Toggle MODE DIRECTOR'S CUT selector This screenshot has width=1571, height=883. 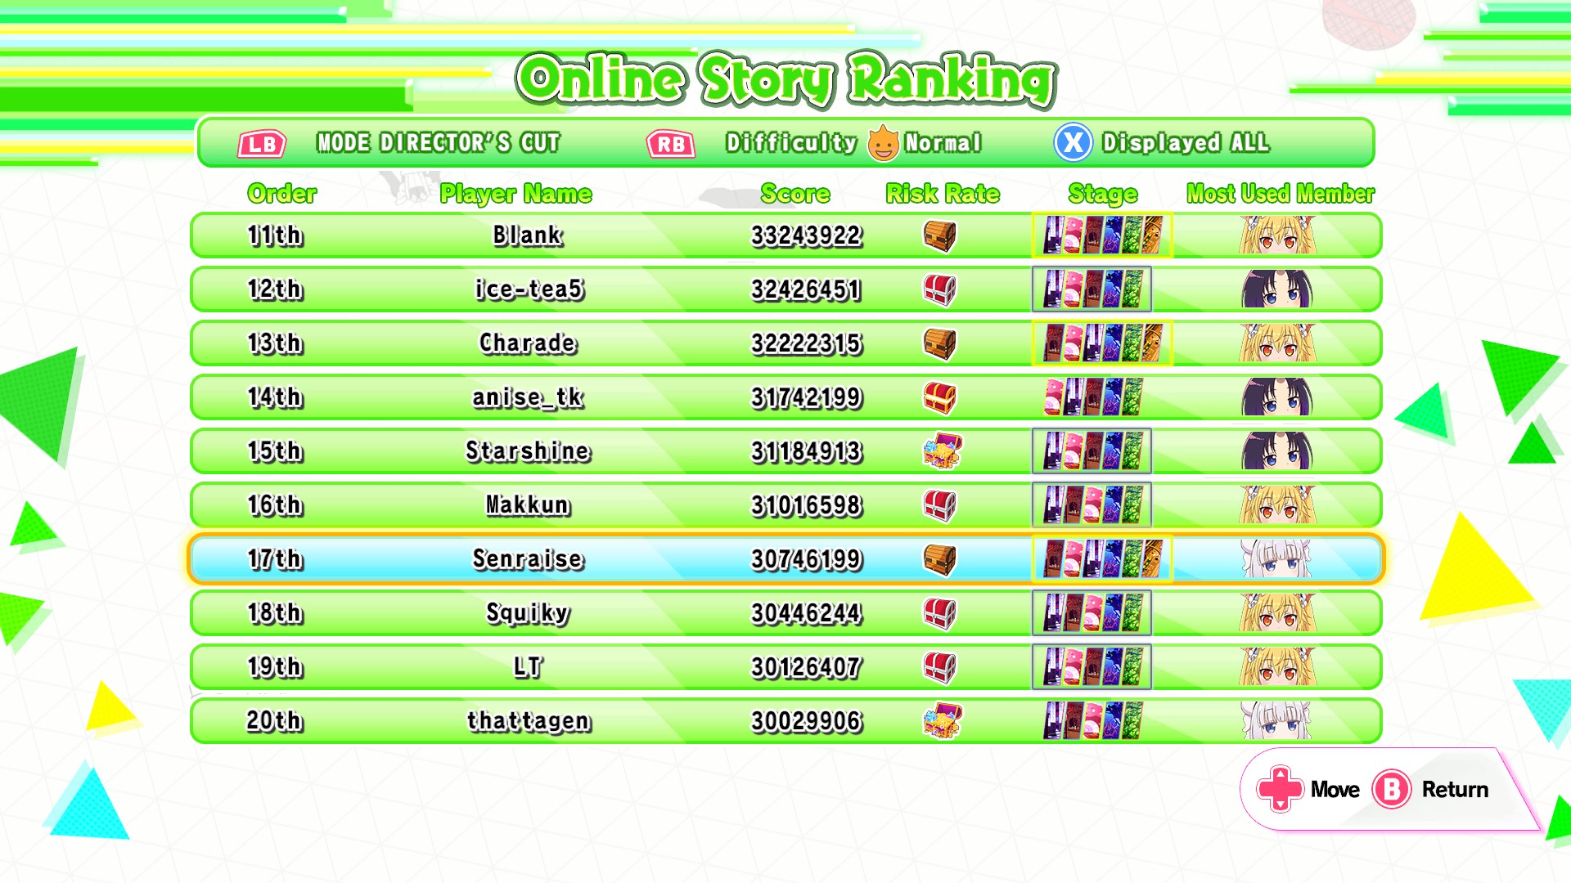[439, 143]
